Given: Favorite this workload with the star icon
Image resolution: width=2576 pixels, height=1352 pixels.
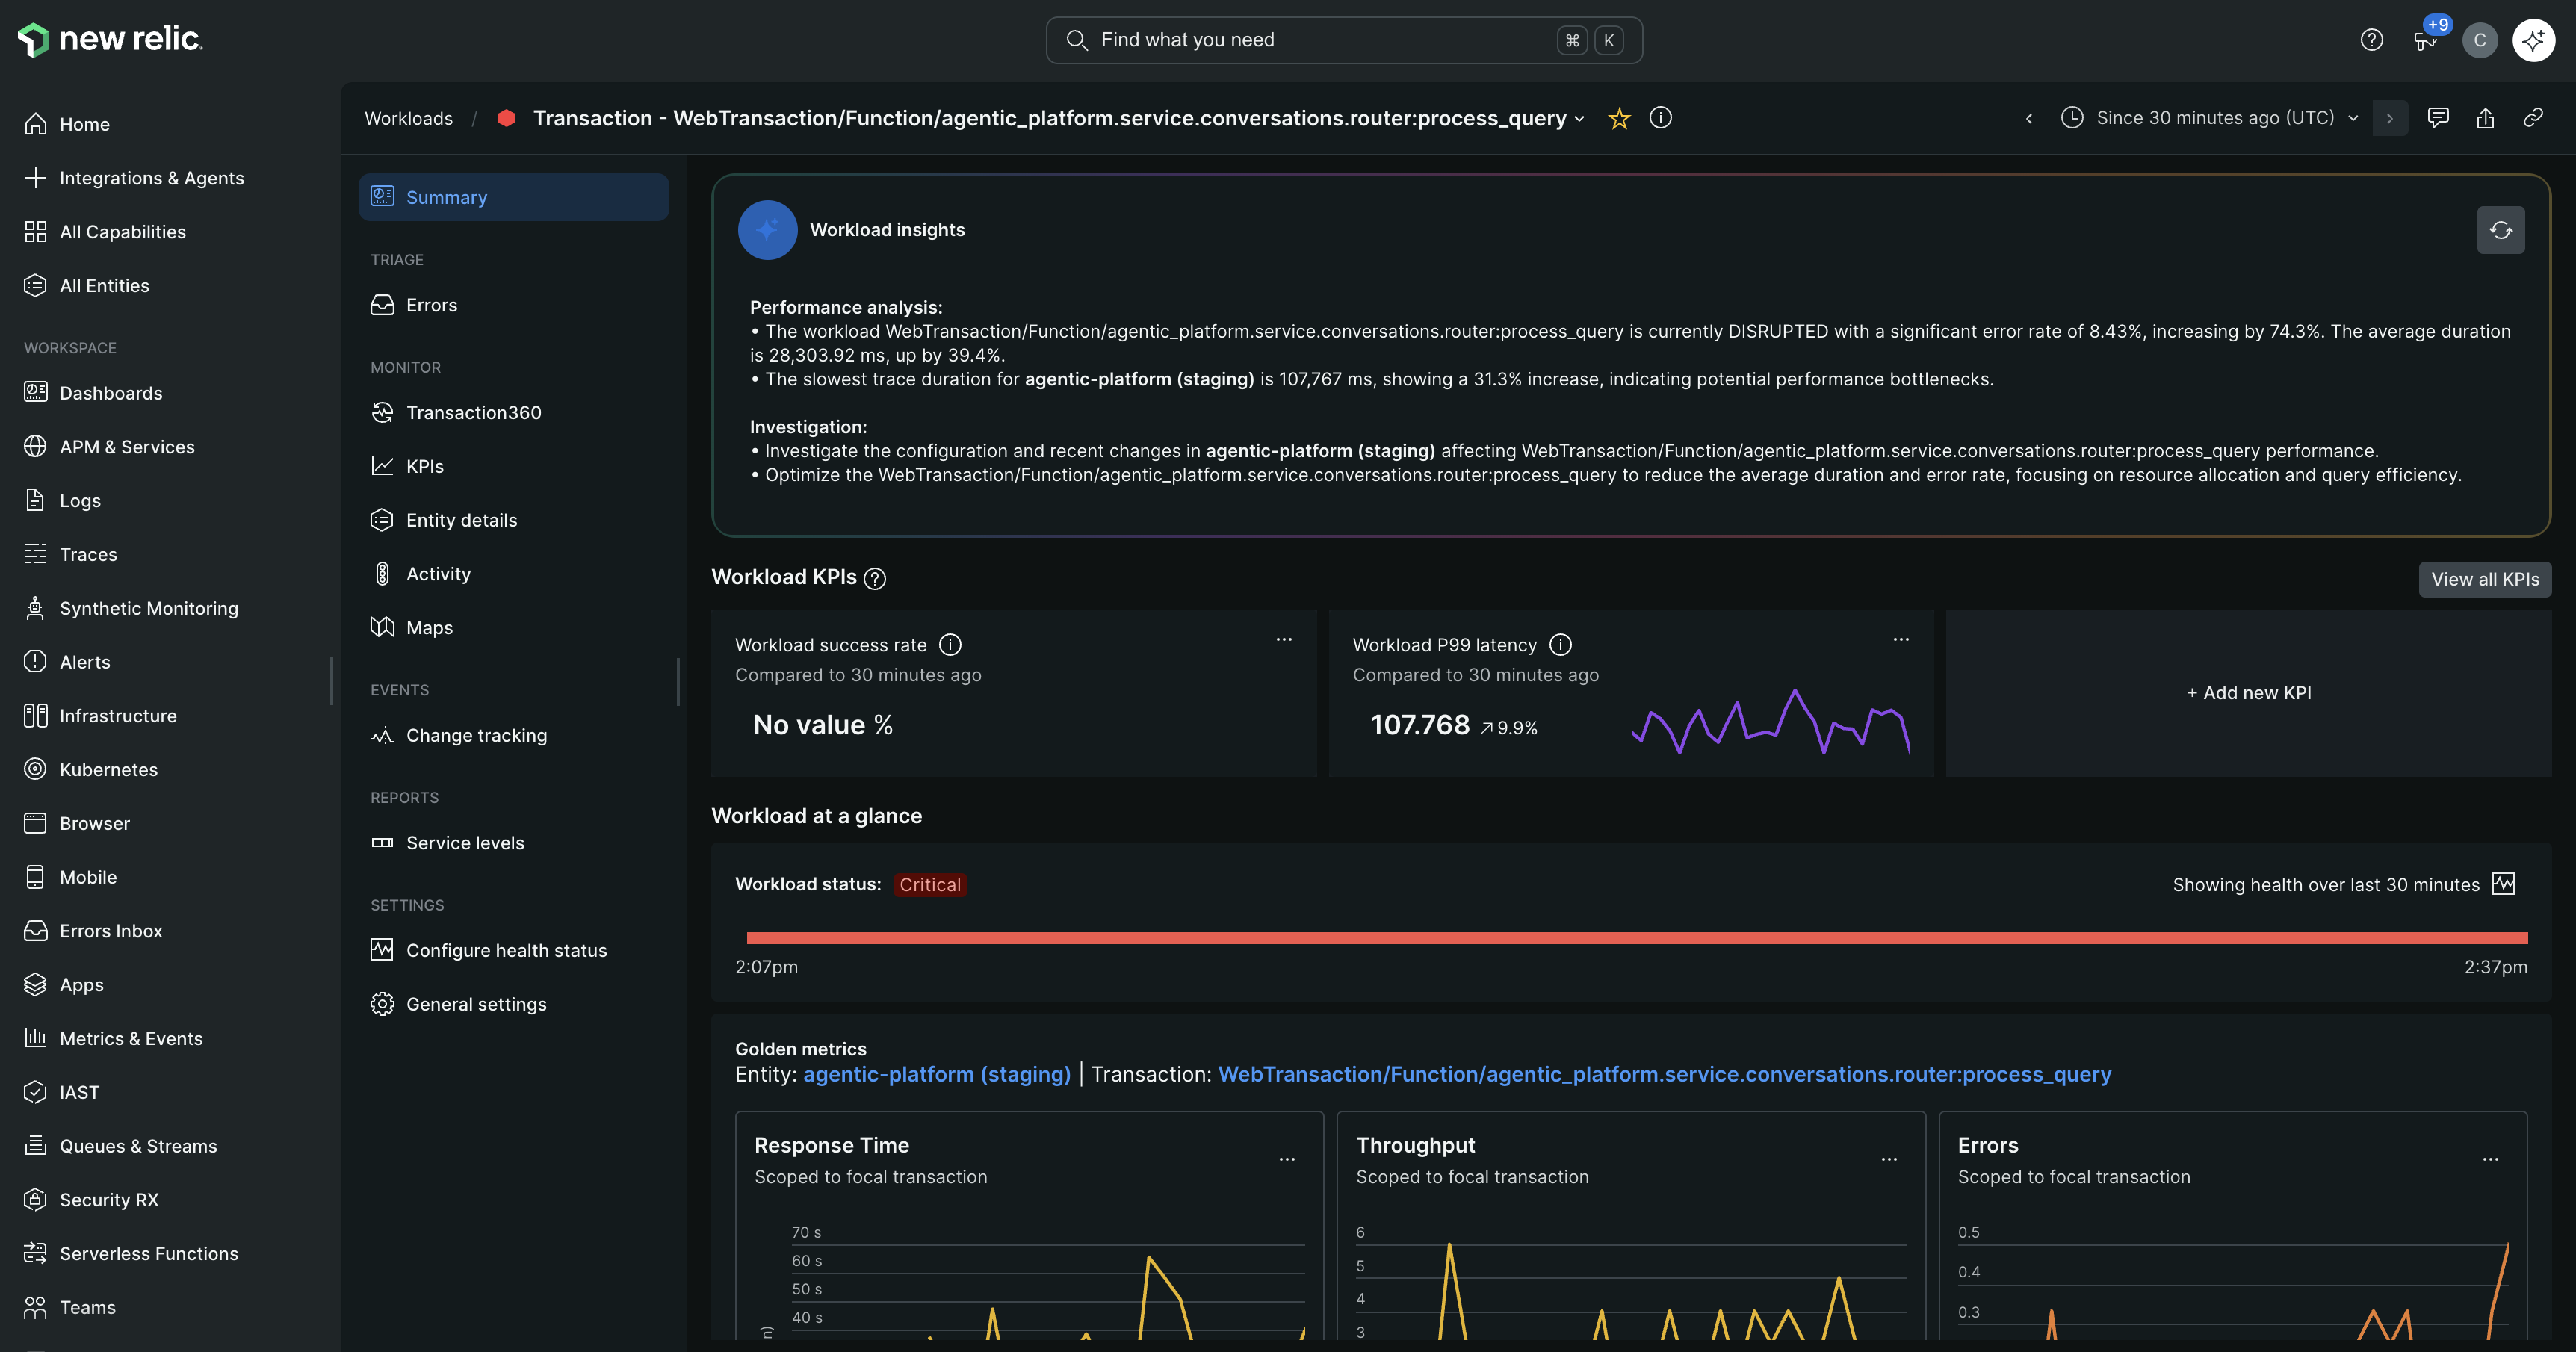Looking at the screenshot, I should [1619, 118].
